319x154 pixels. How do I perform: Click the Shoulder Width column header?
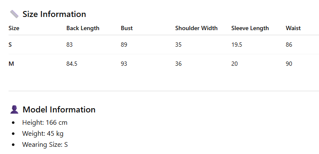click(197, 28)
